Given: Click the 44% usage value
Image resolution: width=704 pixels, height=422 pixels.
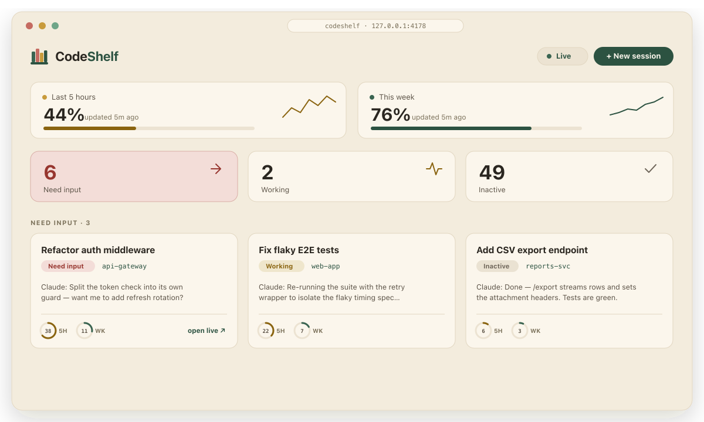Looking at the screenshot, I should tap(64, 114).
